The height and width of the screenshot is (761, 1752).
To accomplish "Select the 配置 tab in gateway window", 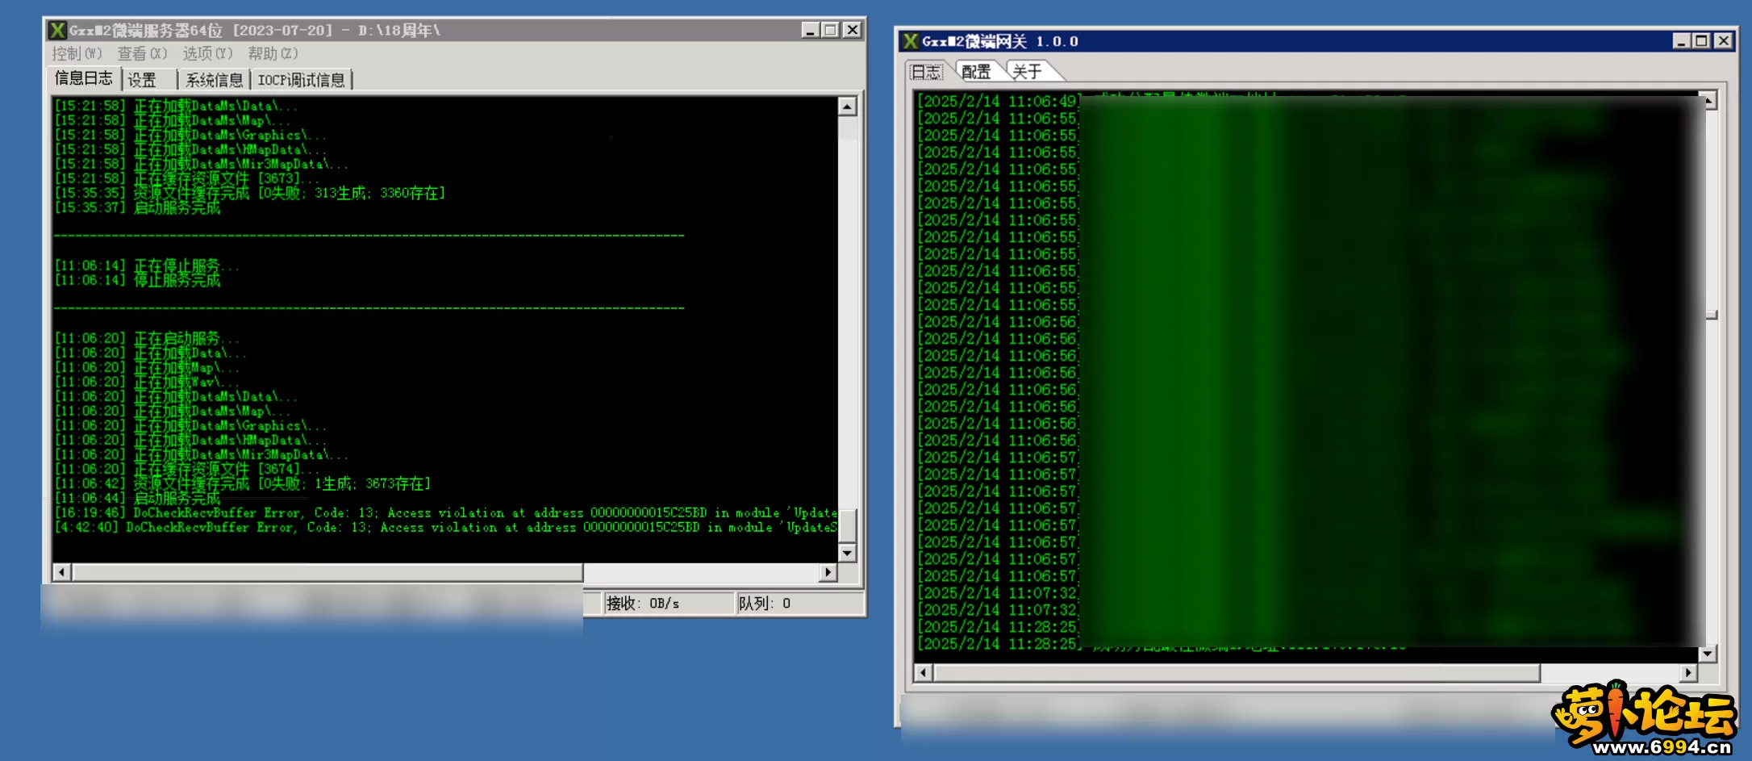I will pyautogui.click(x=976, y=72).
